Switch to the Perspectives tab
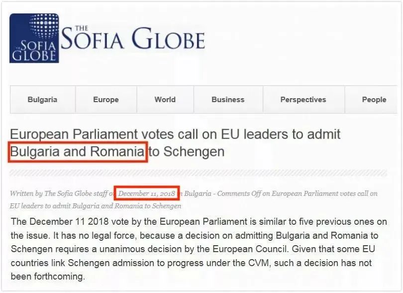The height and width of the screenshot is (293, 403). [303, 100]
